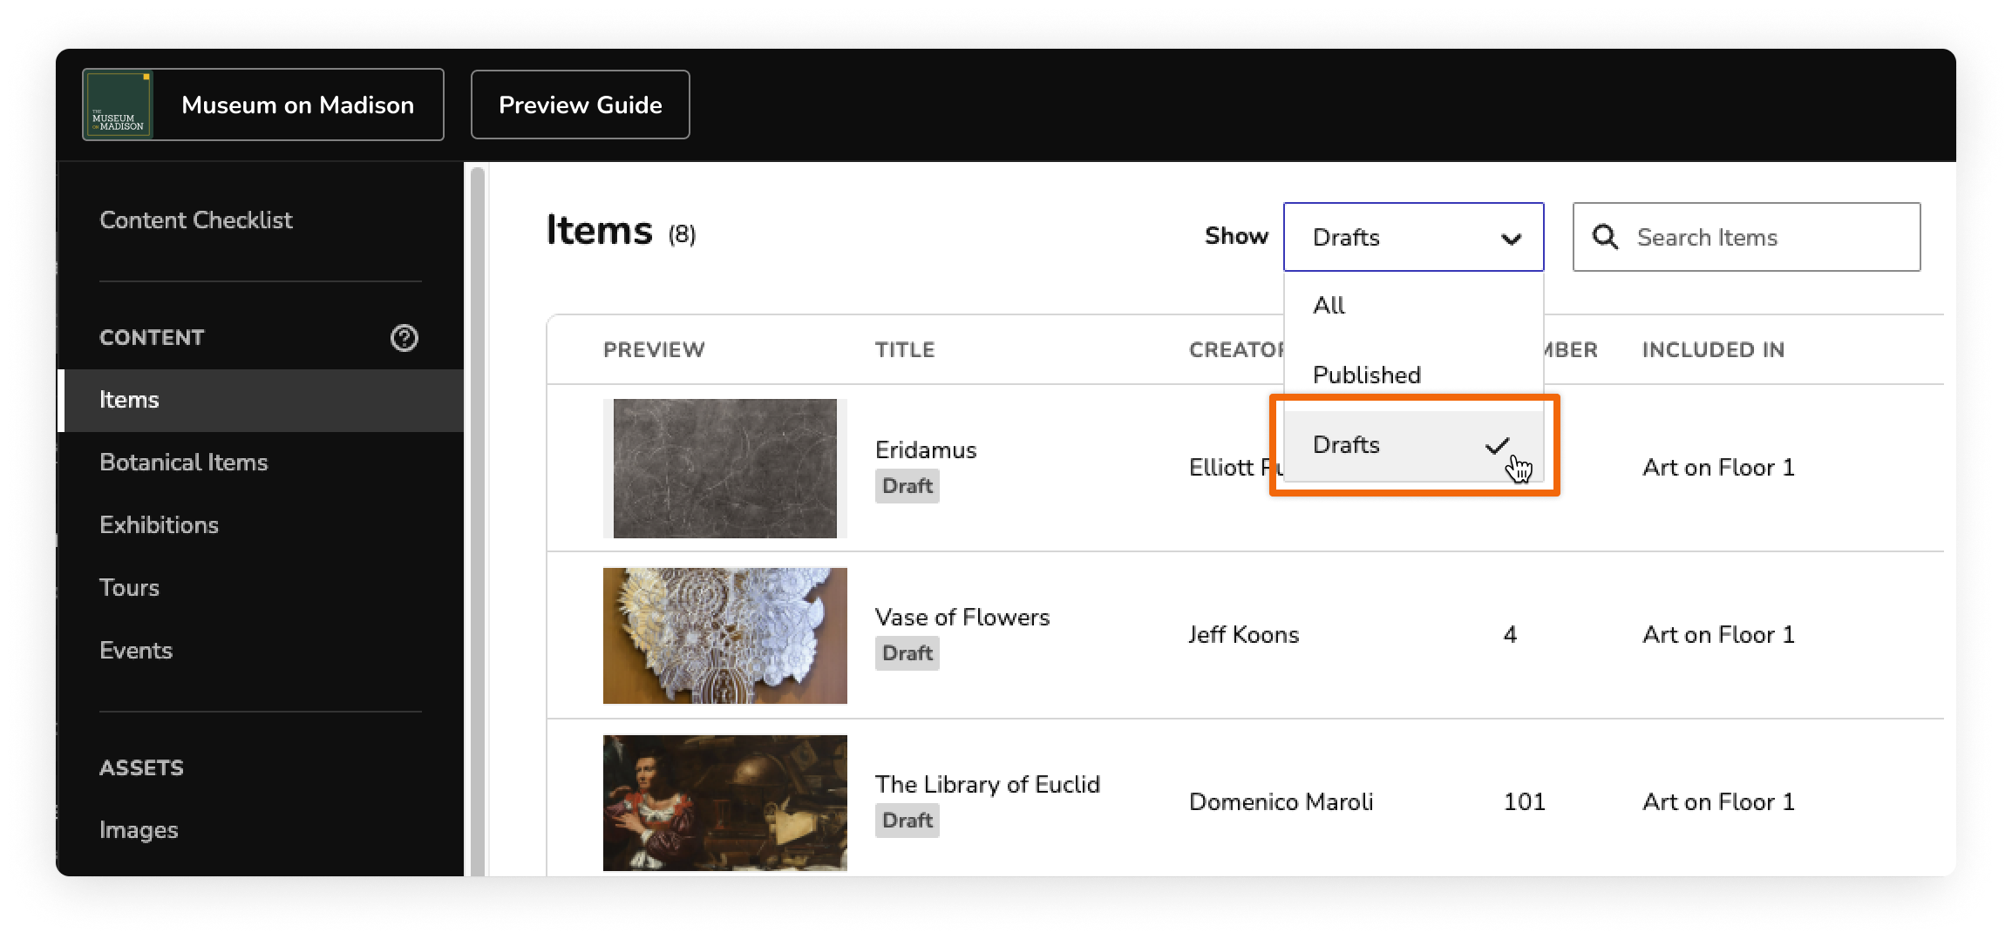Open the Exhibitions section
The width and height of the screenshot is (2012, 939).
(160, 525)
